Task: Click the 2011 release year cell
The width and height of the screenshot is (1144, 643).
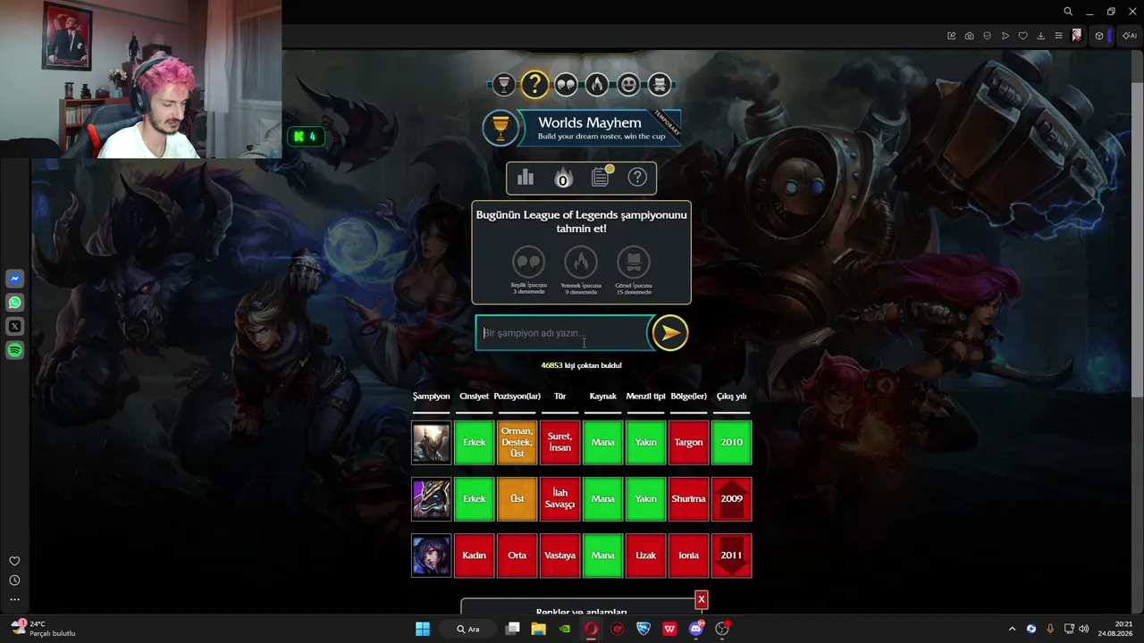Action: coord(732,555)
